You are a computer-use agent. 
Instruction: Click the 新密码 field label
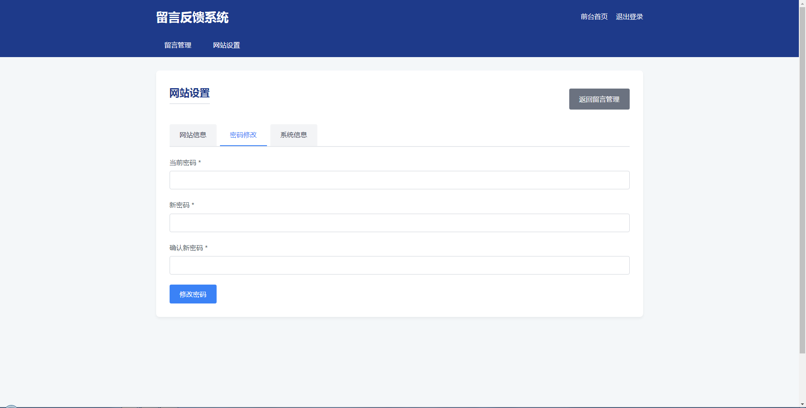[179, 205]
